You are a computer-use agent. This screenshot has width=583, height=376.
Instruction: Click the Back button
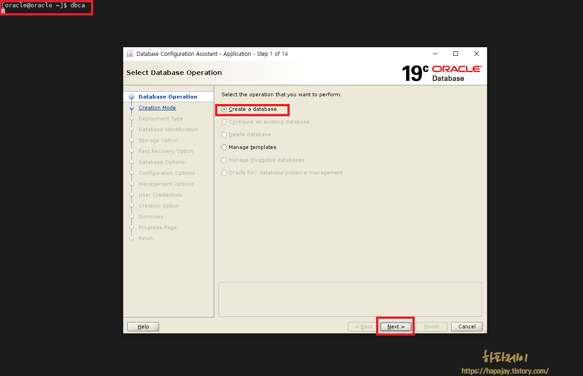[363, 327]
